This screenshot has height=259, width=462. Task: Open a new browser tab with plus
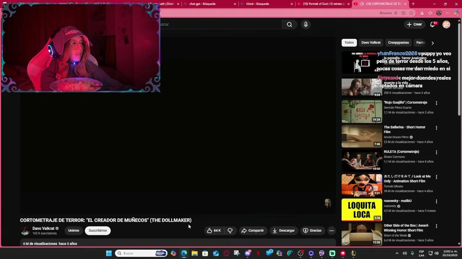413,4
